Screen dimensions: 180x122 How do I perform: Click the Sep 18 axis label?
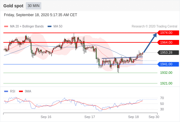(x=133, y=117)
